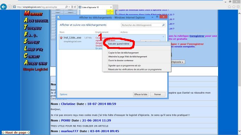Screen dimensions: 241x135
Task: Click the name 'POHU' in the guestbook
Action: pyautogui.click(x=66, y=121)
